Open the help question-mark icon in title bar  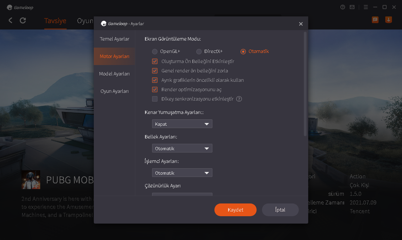343,7
